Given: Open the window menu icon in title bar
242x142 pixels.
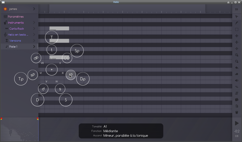Looking at the screenshot, I should point(3,2).
